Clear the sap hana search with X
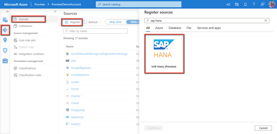The height and width of the screenshot is (134, 277). coord(266,20)
